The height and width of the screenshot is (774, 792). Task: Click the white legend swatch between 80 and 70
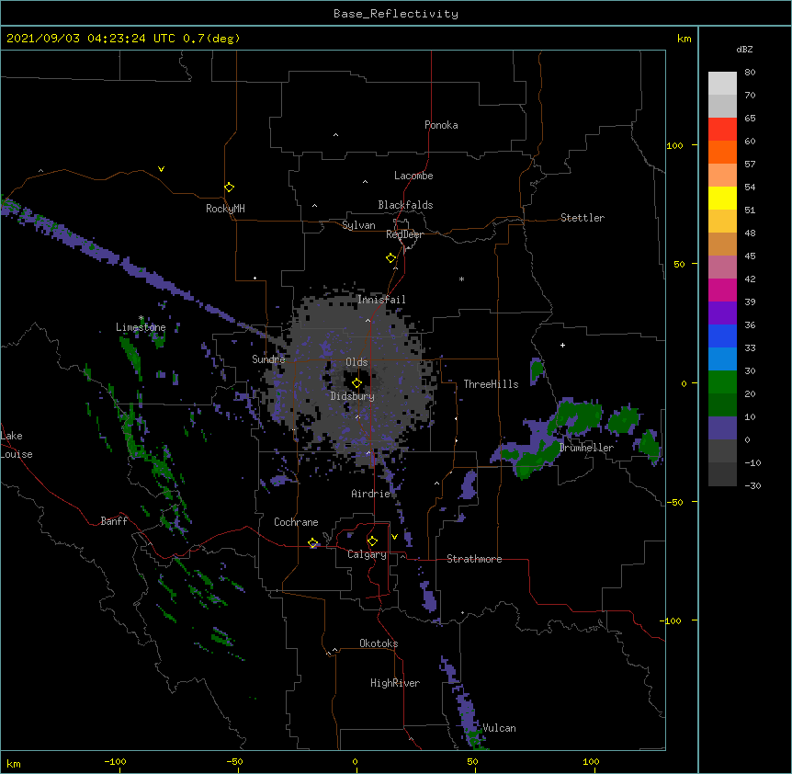click(x=722, y=83)
